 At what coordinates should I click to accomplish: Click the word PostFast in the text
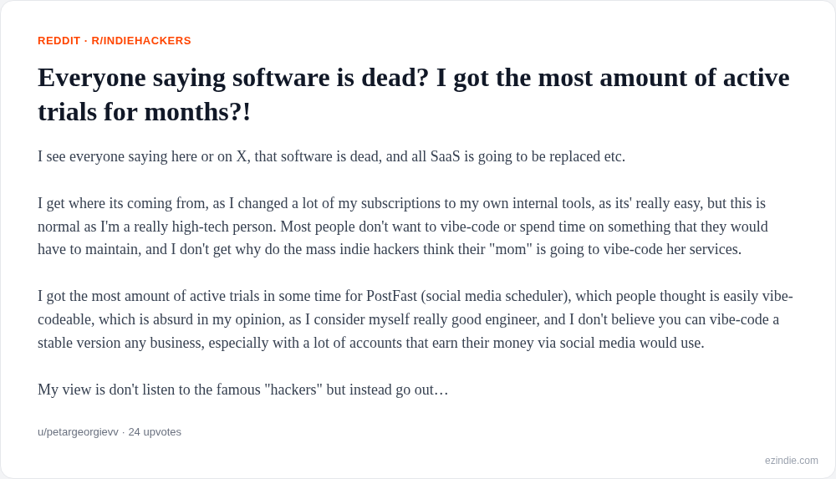pyautogui.click(x=391, y=296)
